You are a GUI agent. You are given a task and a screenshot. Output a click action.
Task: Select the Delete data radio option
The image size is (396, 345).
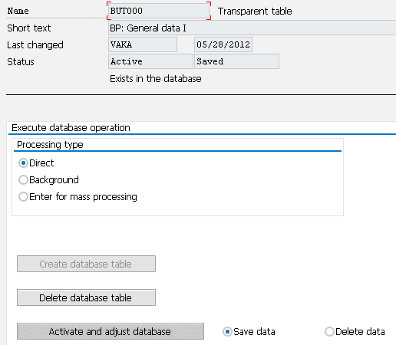[x=329, y=332]
